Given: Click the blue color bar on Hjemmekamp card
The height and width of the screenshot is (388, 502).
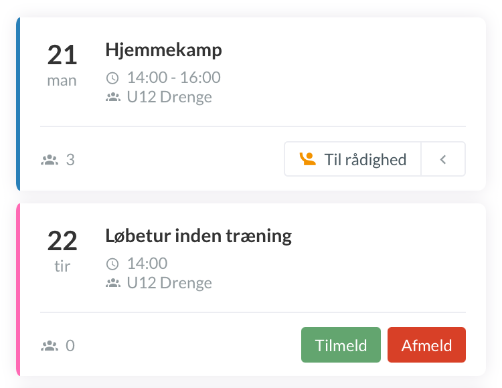Looking at the screenshot, I should [x=19, y=104].
